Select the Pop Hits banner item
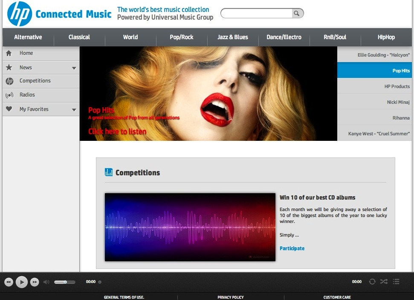Viewport: 414px width, 300px height. (x=374, y=70)
